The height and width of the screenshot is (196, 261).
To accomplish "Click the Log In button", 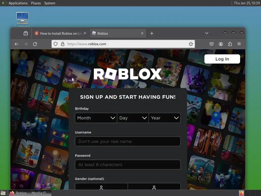I will pos(222,59).
